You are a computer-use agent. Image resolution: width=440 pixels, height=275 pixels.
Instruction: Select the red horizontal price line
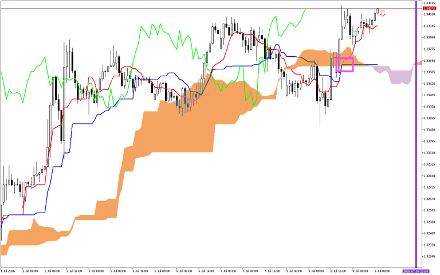click(211, 9)
